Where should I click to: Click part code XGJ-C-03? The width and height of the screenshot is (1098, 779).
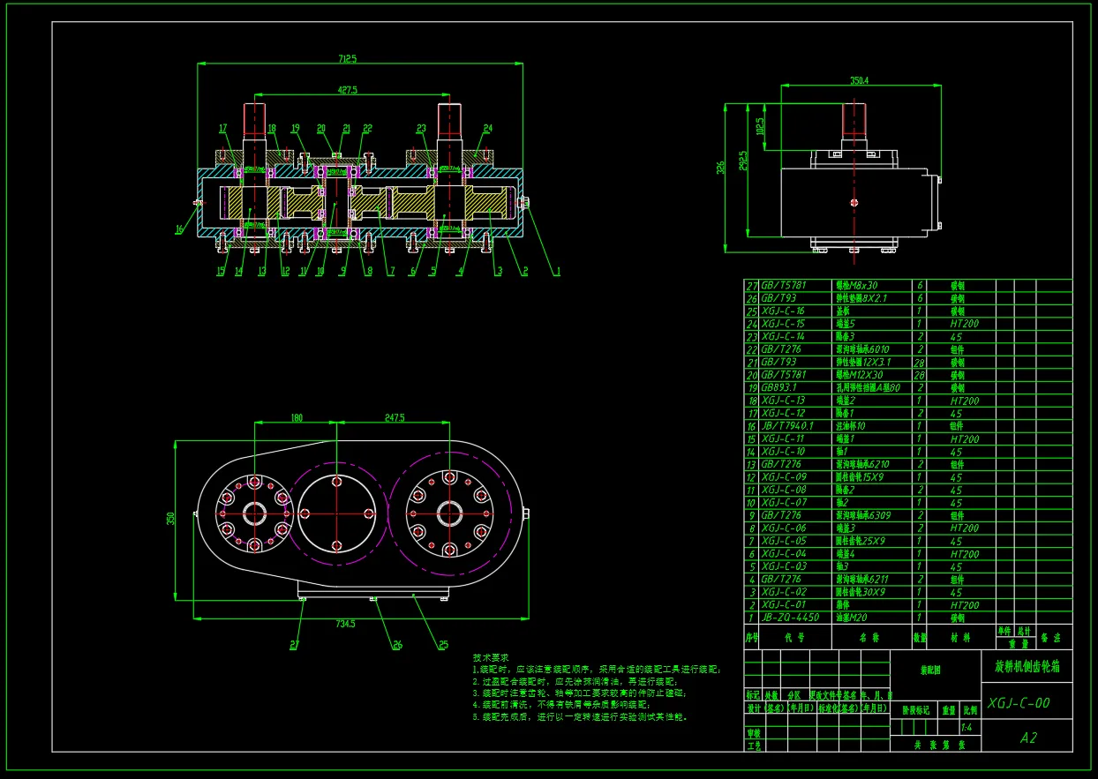(x=783, y=567)
